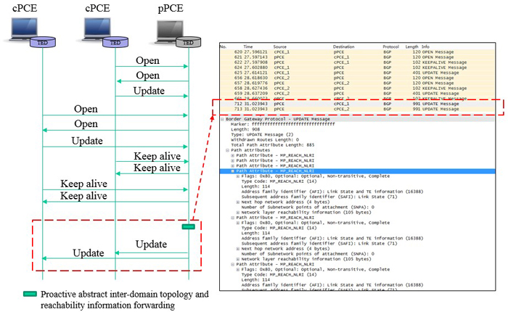Select the leftmost cPCE's TED database cylinder

point(43,44)
